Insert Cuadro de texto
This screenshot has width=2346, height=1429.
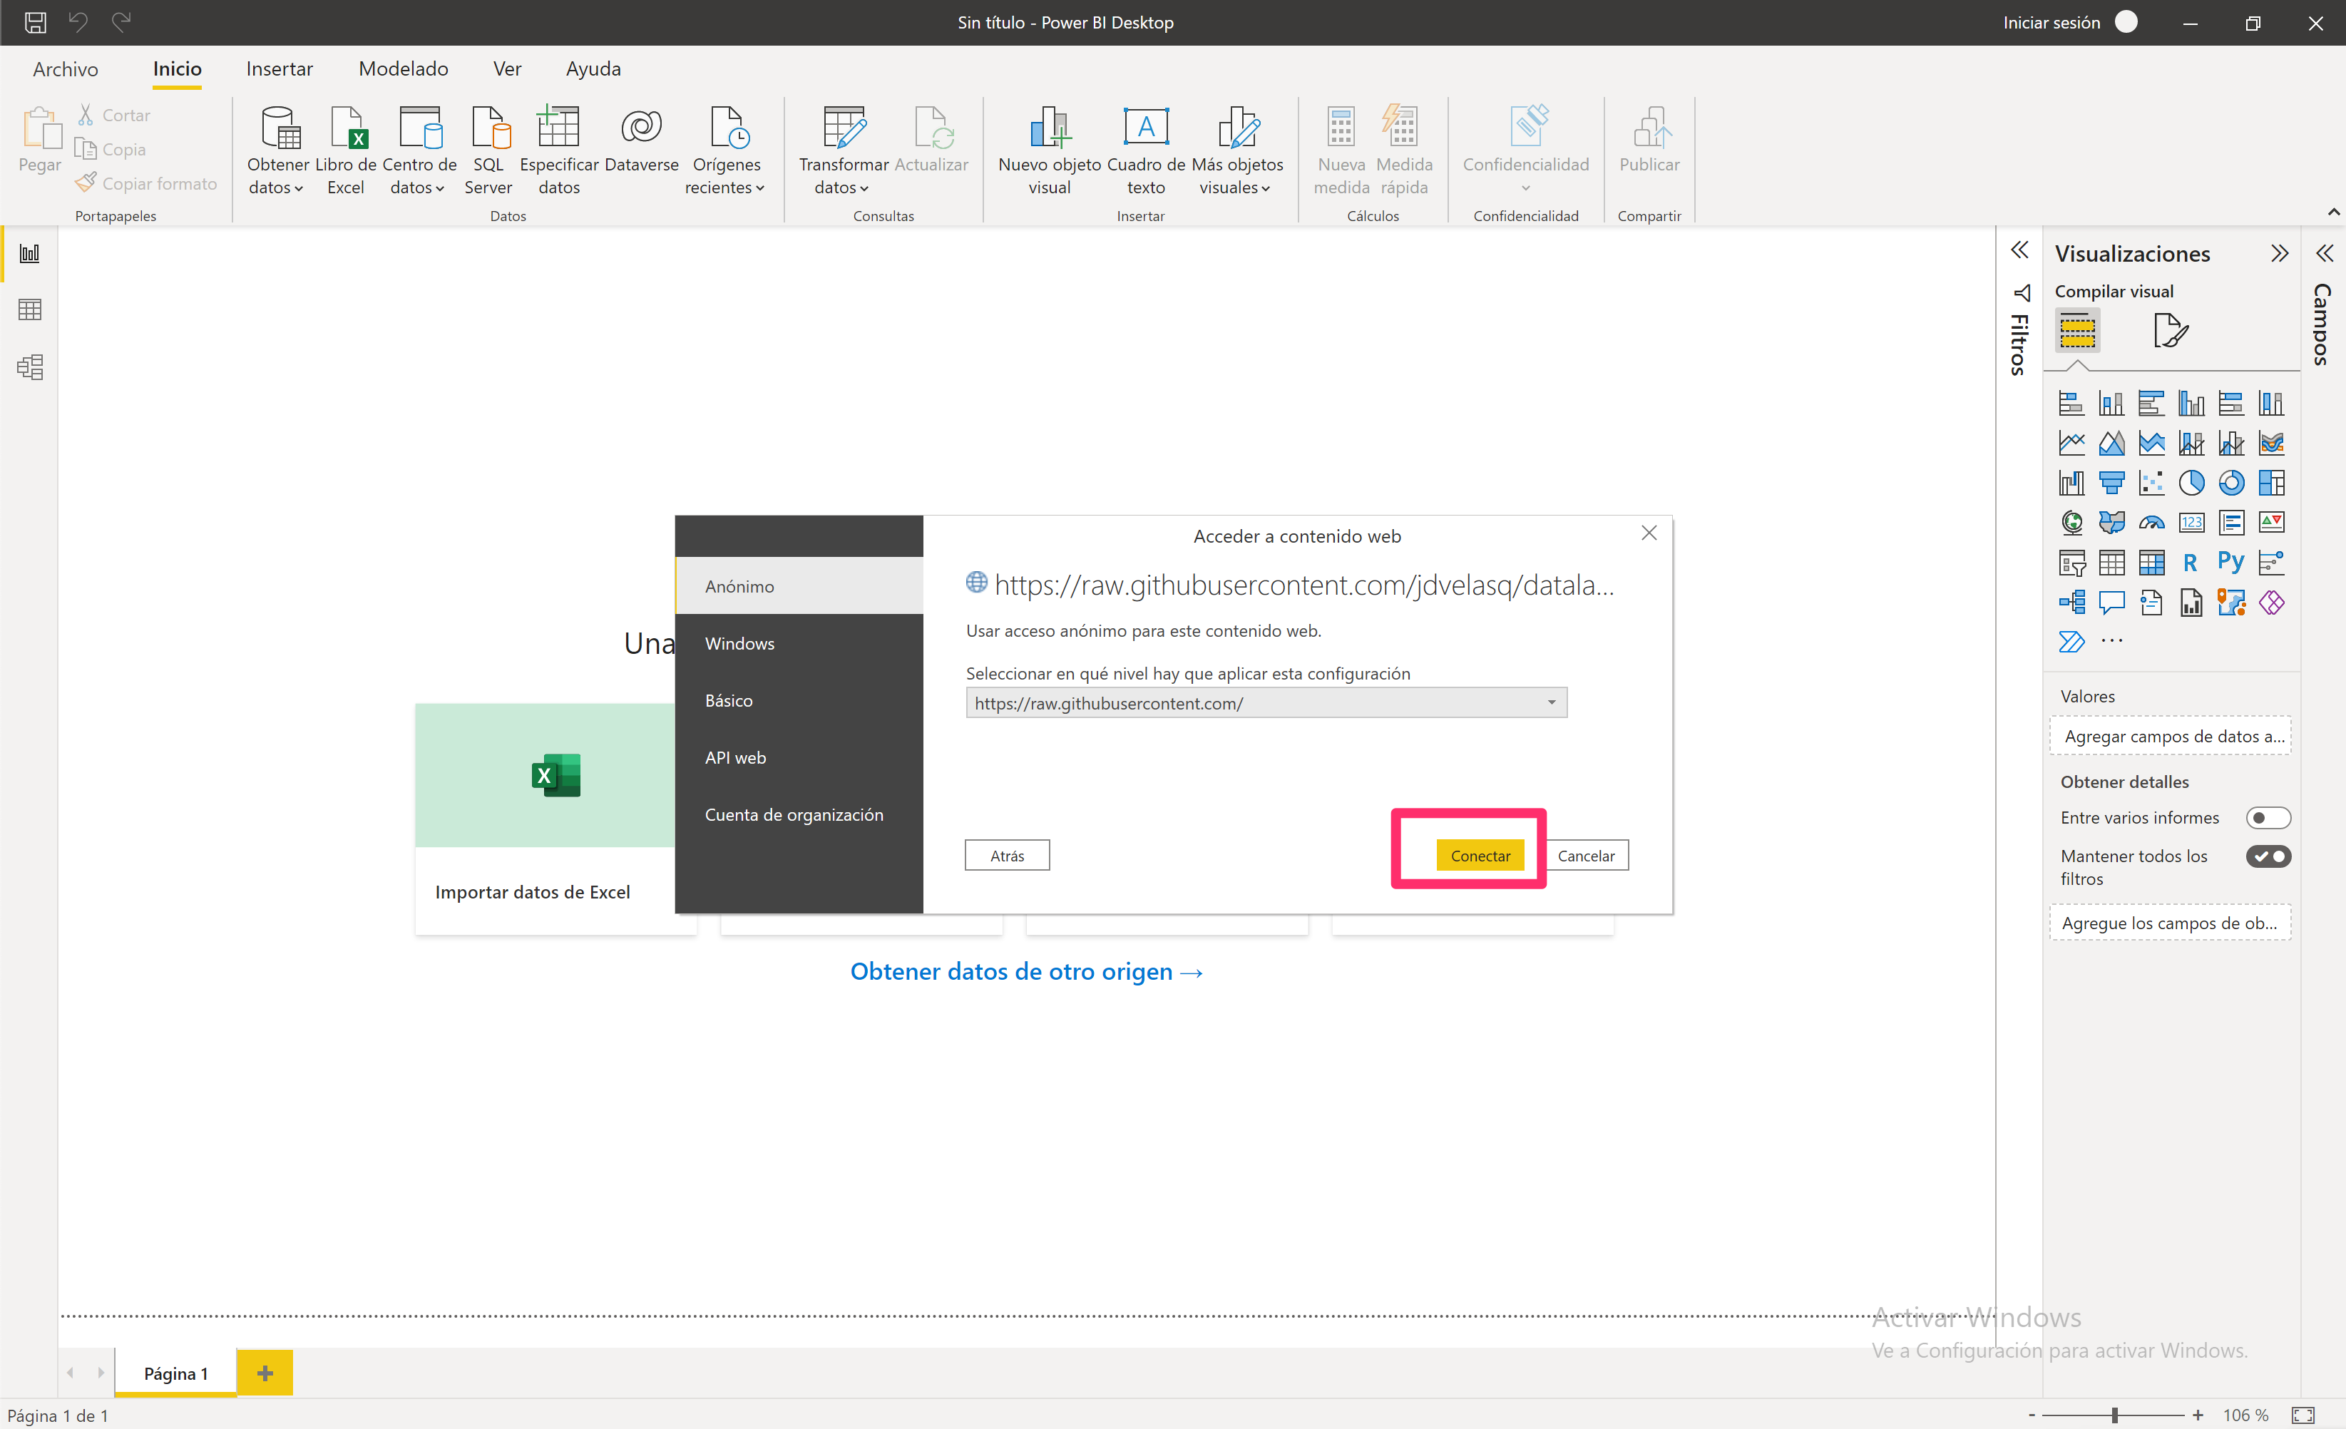tap(1145, 151)
